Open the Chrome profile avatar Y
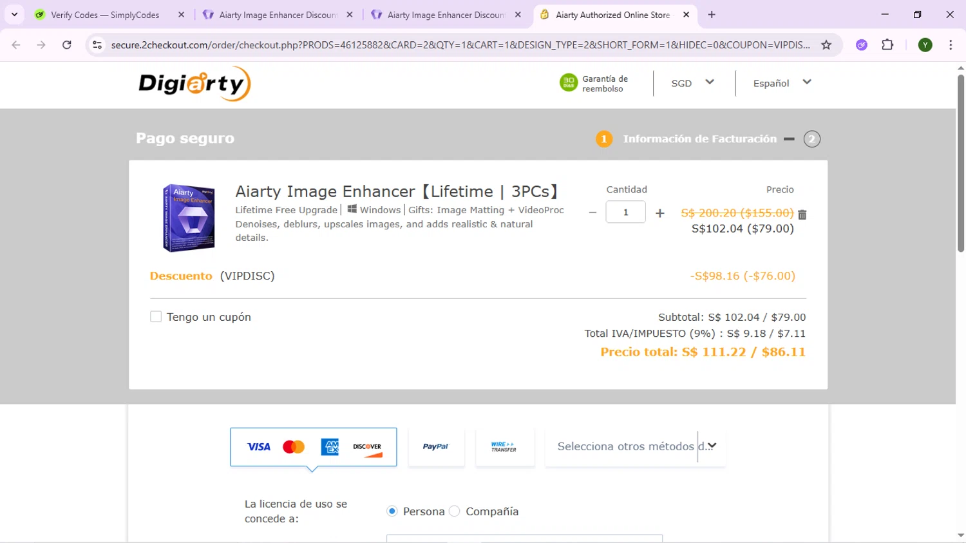The image size is (966, 543). 925,45
